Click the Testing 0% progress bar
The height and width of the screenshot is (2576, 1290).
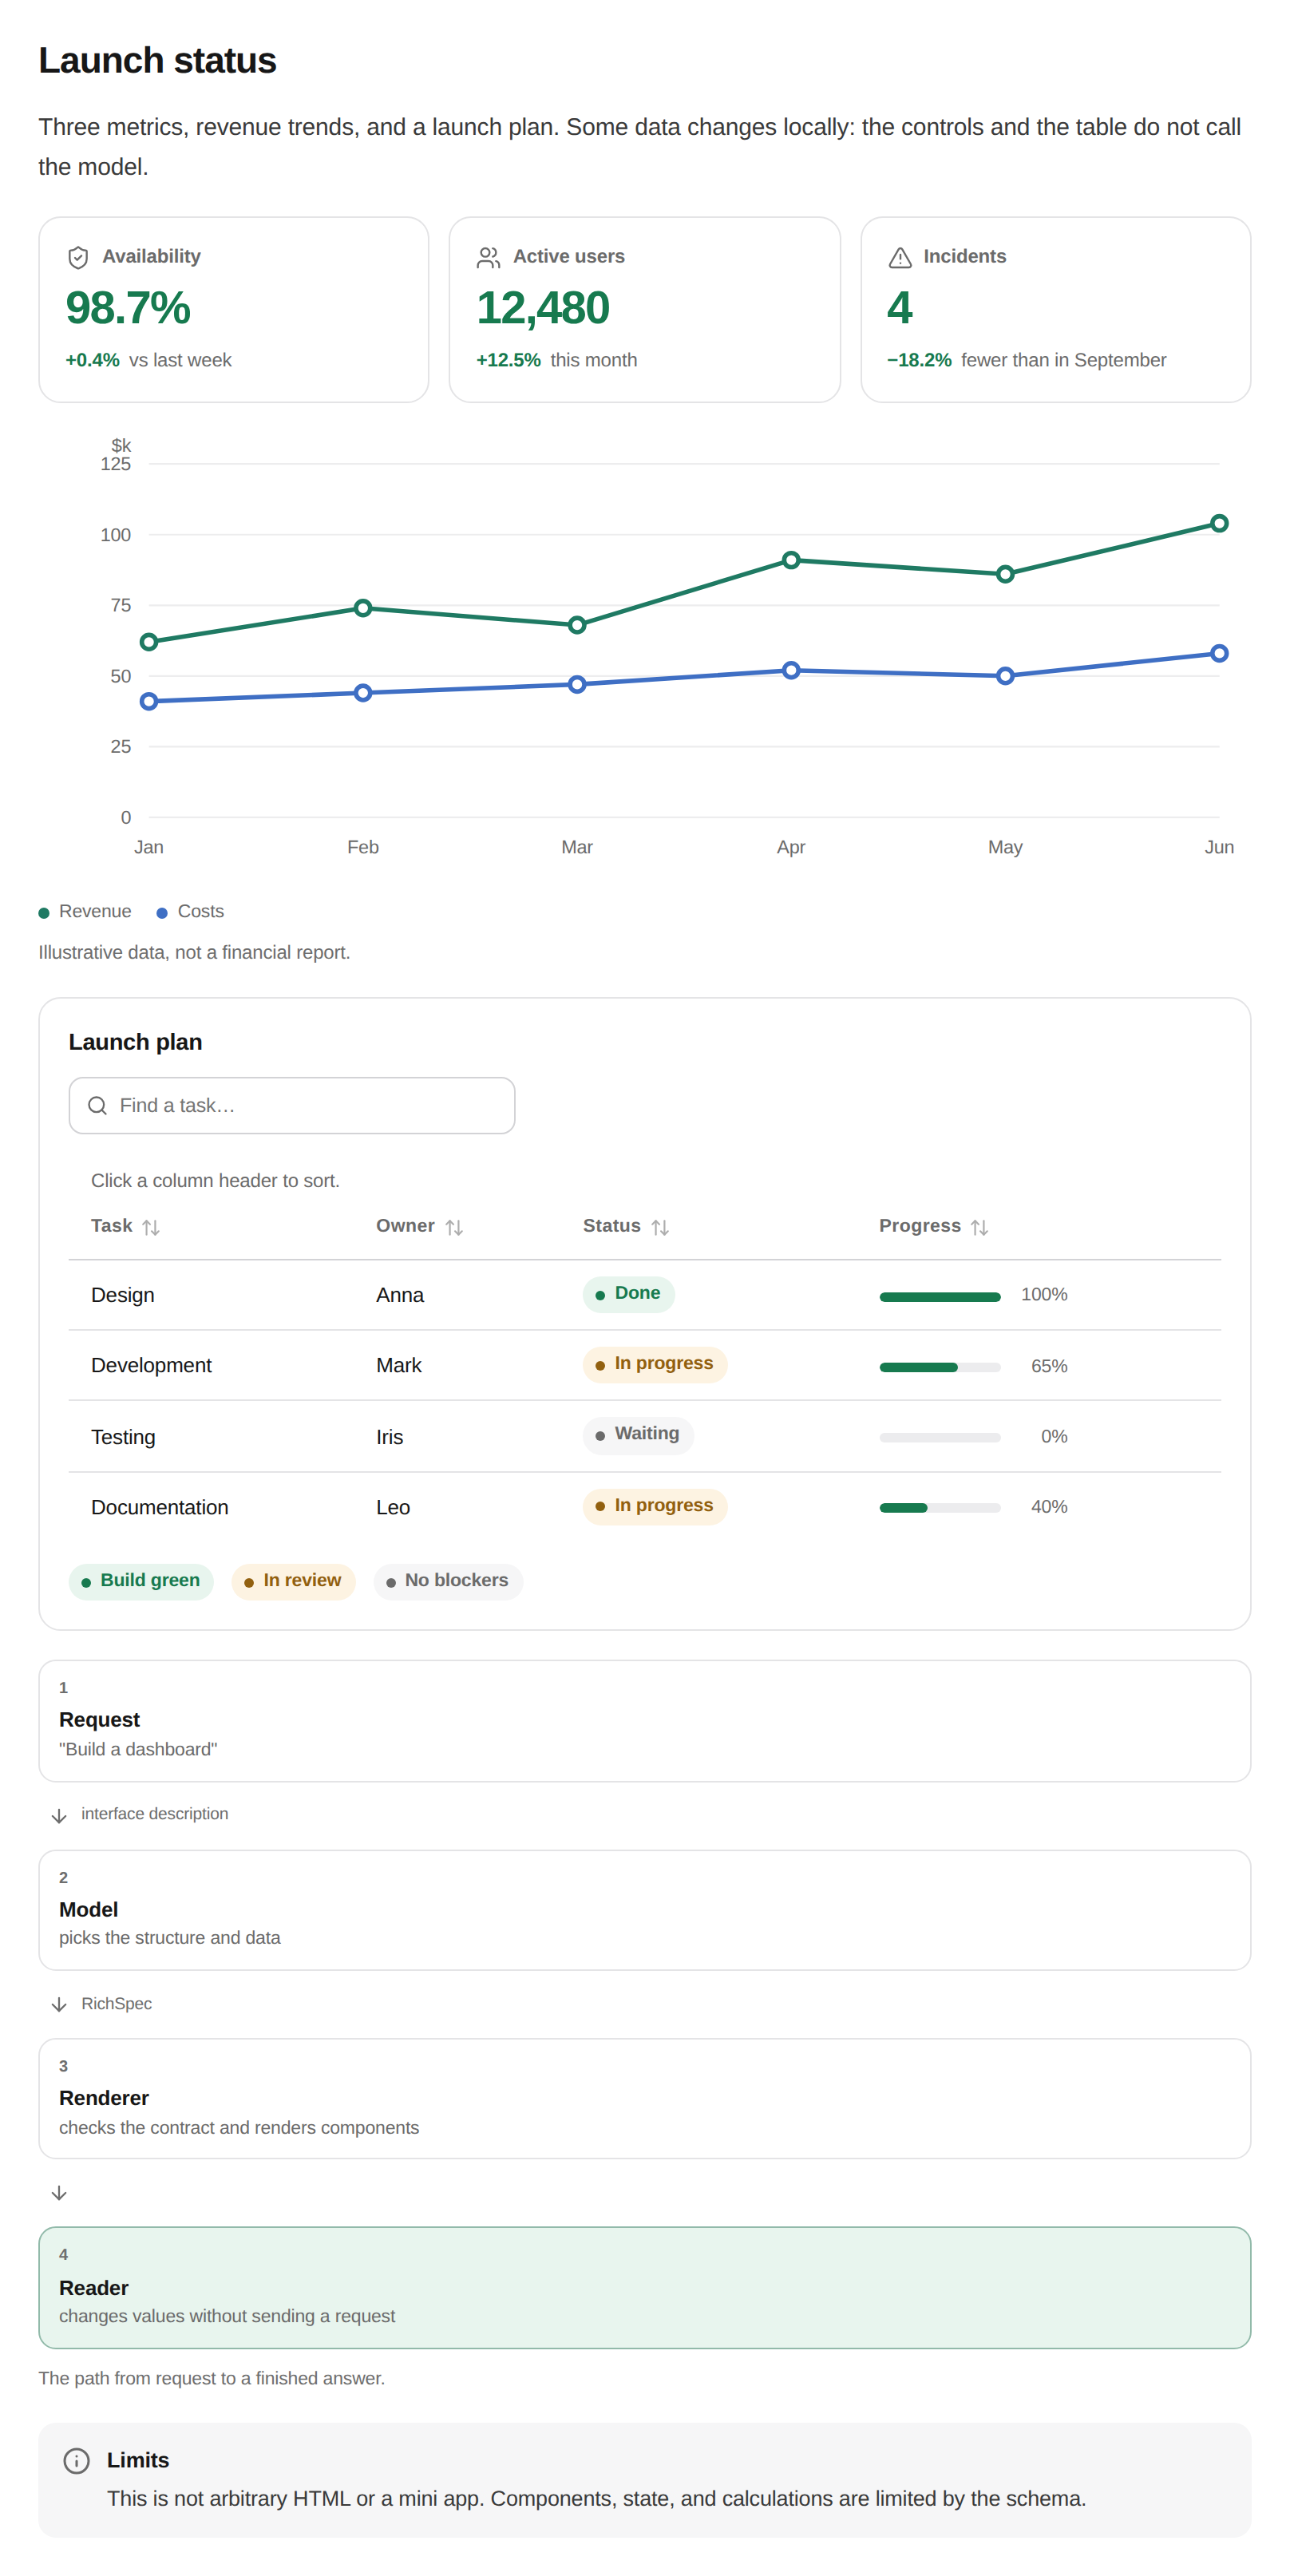(x=940, y=1437)
